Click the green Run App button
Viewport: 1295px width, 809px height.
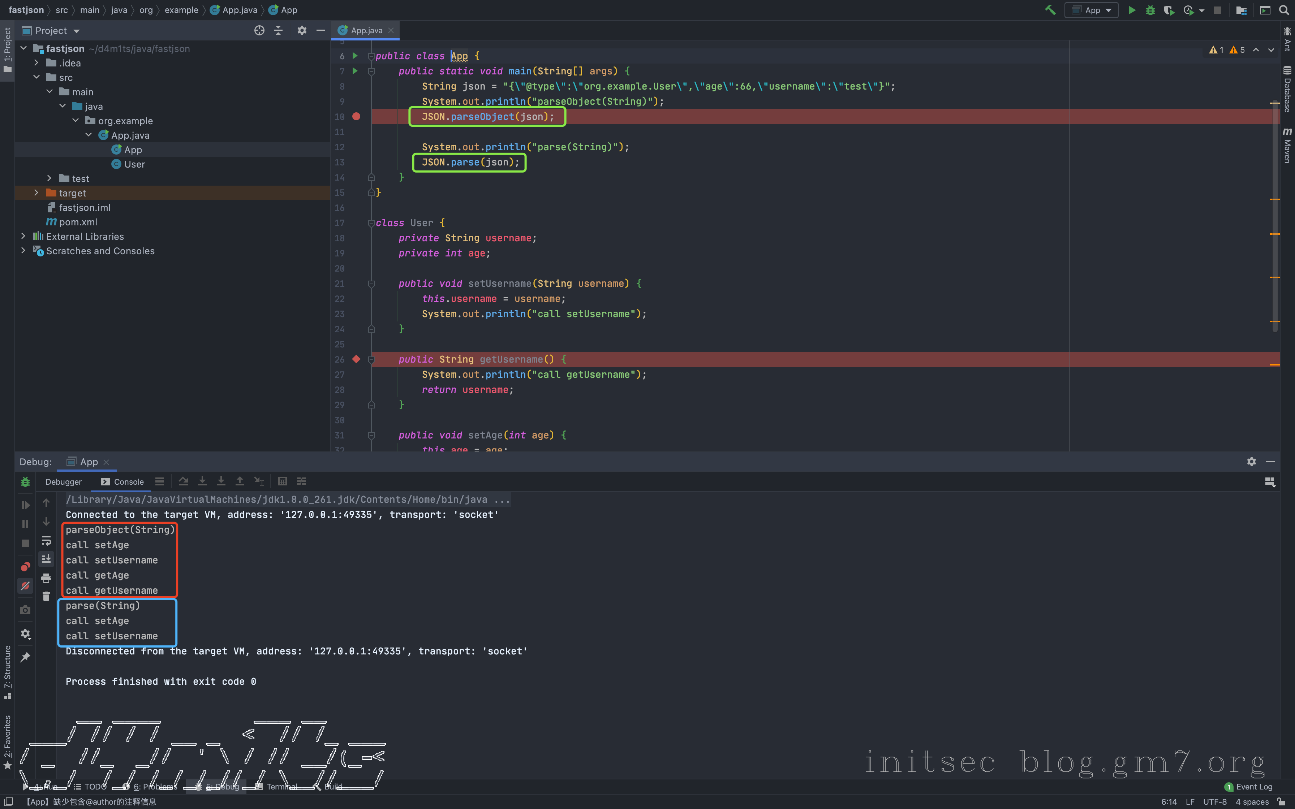[x=1132, y=10]
